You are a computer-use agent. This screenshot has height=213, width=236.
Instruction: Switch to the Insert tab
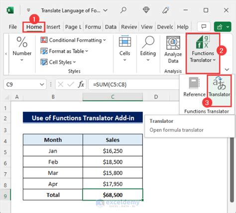(x=53, y=27)
